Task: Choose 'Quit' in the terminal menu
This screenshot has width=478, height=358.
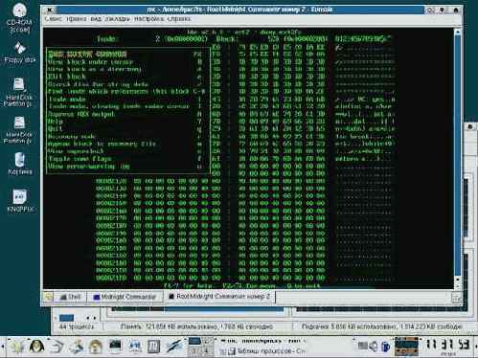Action: coord(125,129)
